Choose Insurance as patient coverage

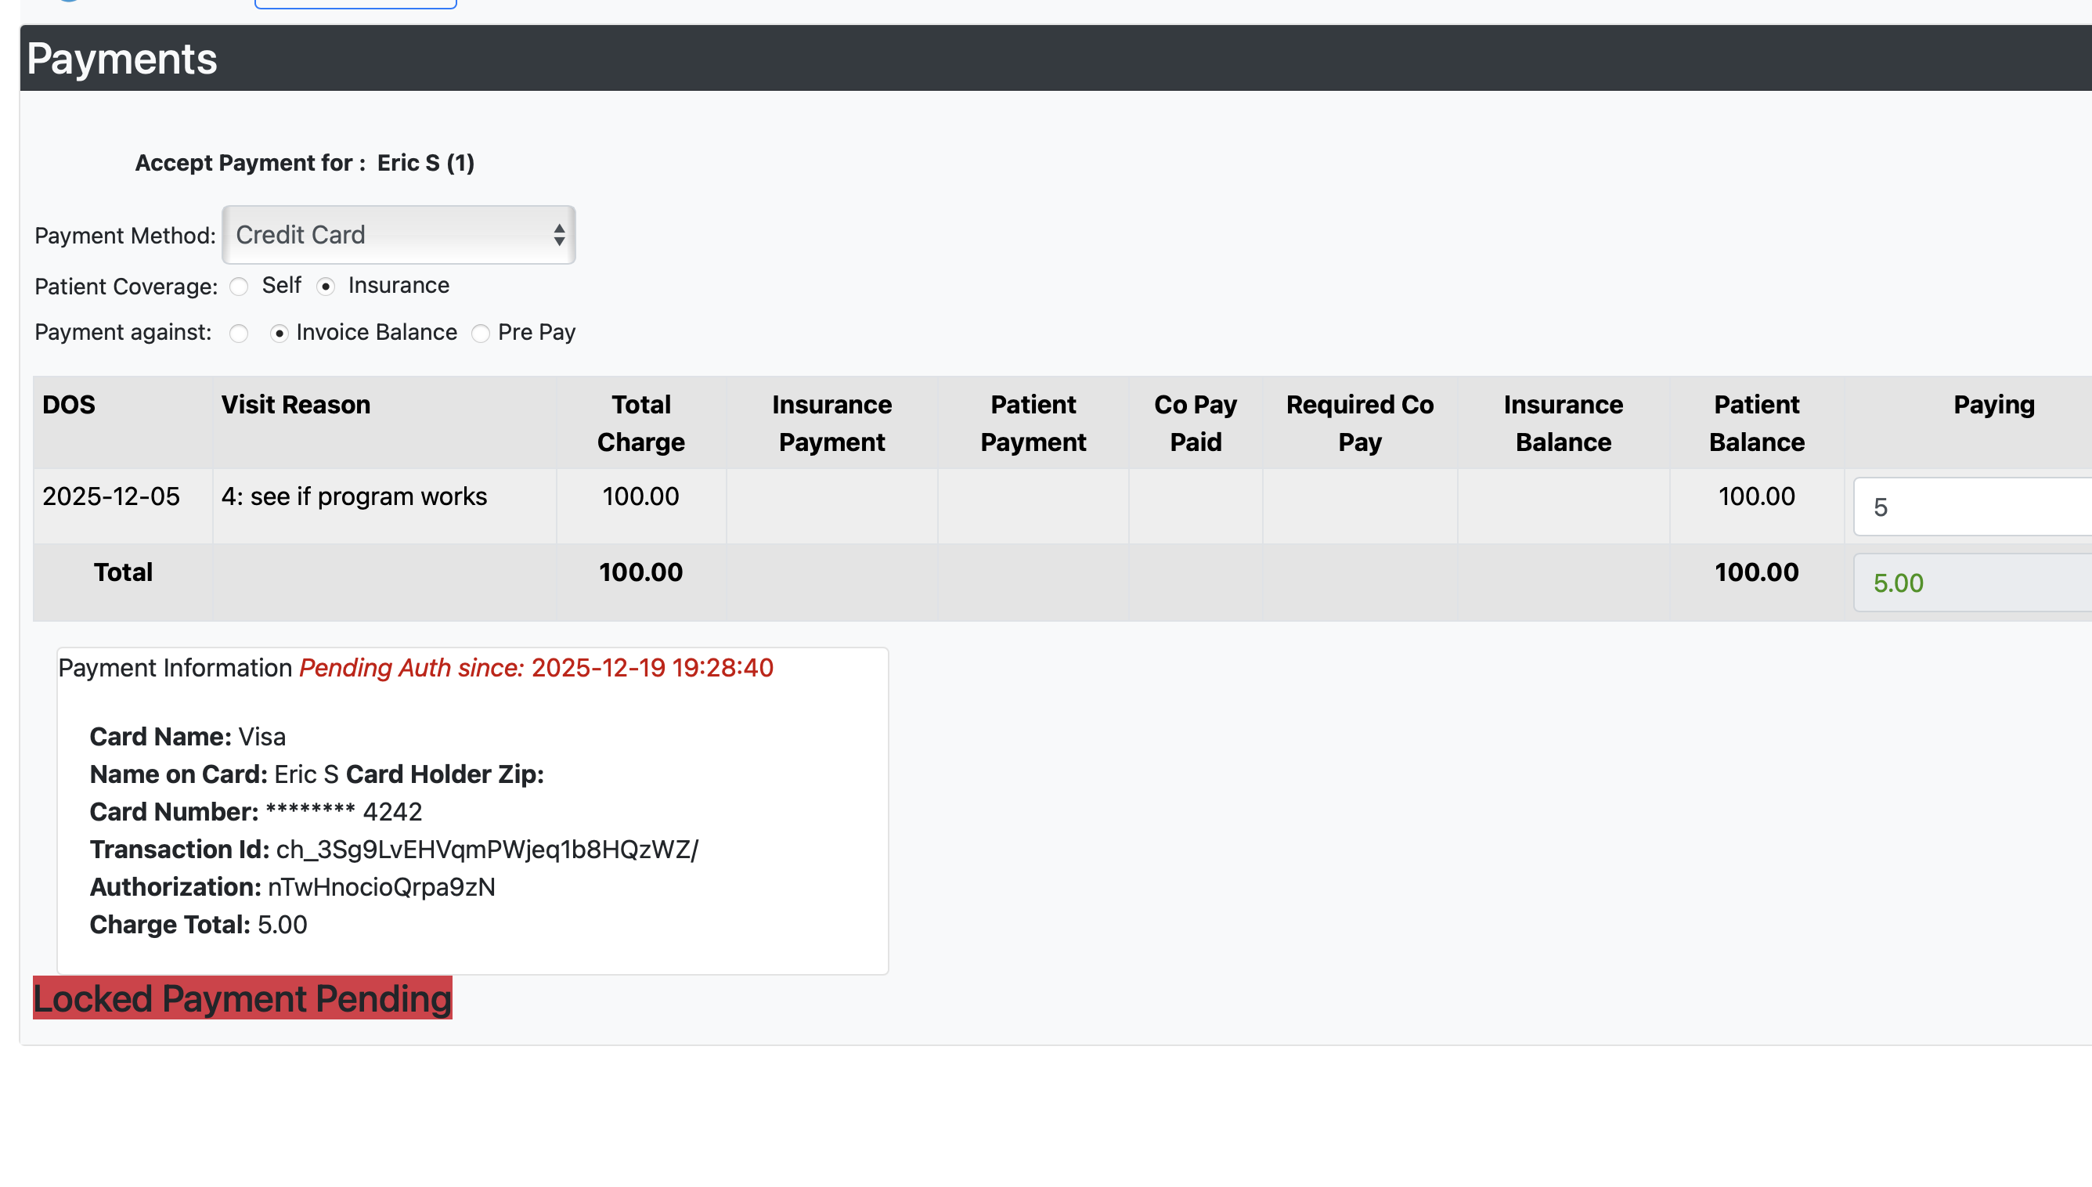326,286
